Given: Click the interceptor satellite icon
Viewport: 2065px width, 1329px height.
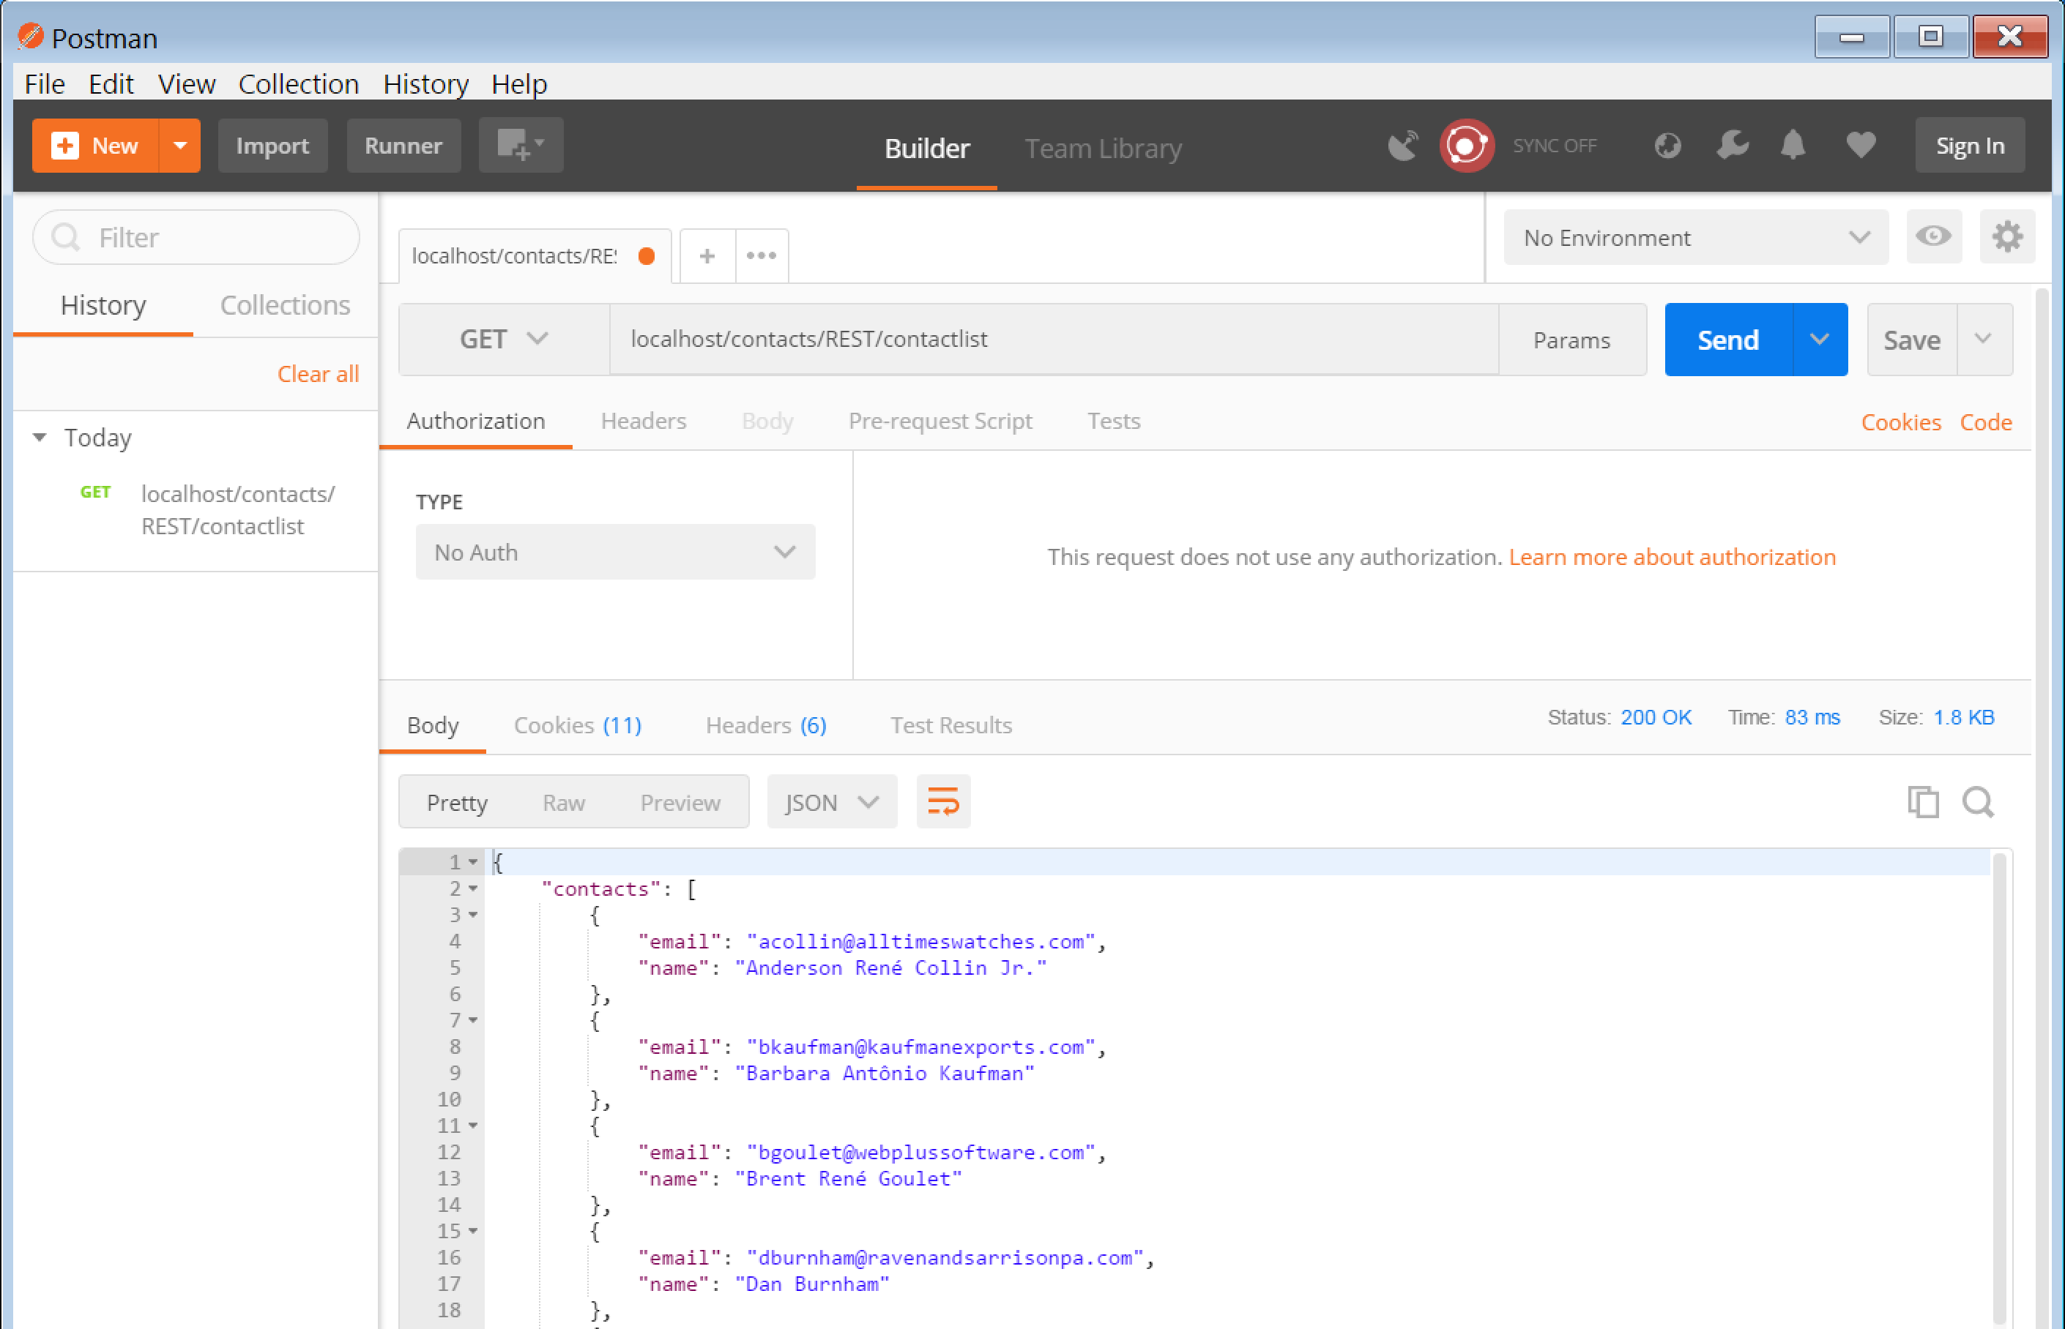Looking at the screenshot, I should pos(1403,145).
